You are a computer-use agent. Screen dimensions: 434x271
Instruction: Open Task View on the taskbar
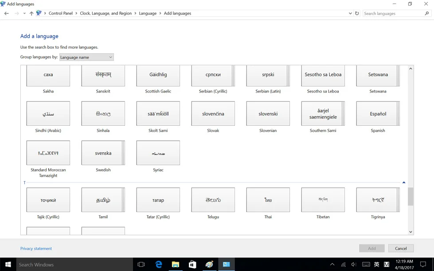(x=141, y=264)
